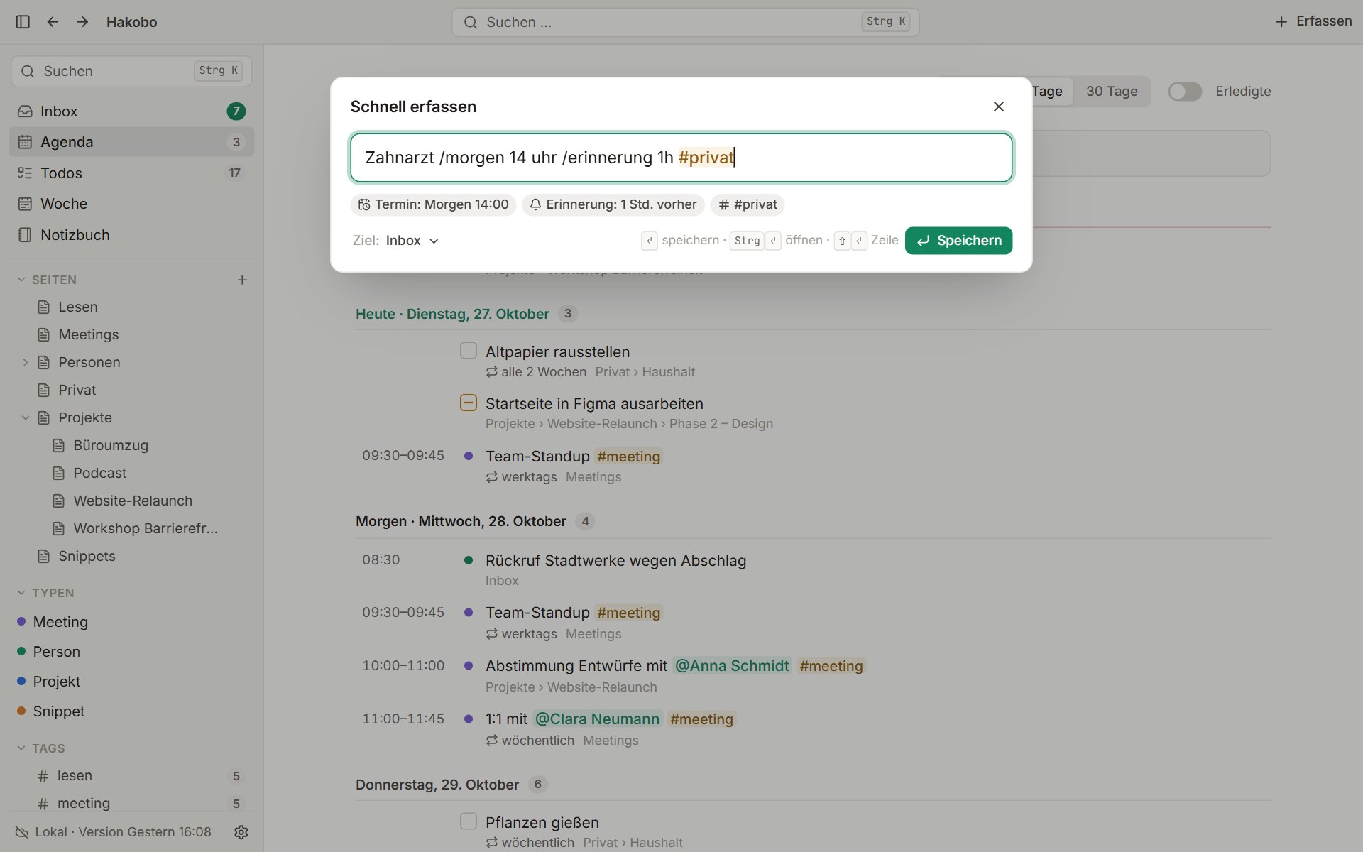Open the @Anna Schmidt mention link

pyautogui.click(x=732, y=666)
